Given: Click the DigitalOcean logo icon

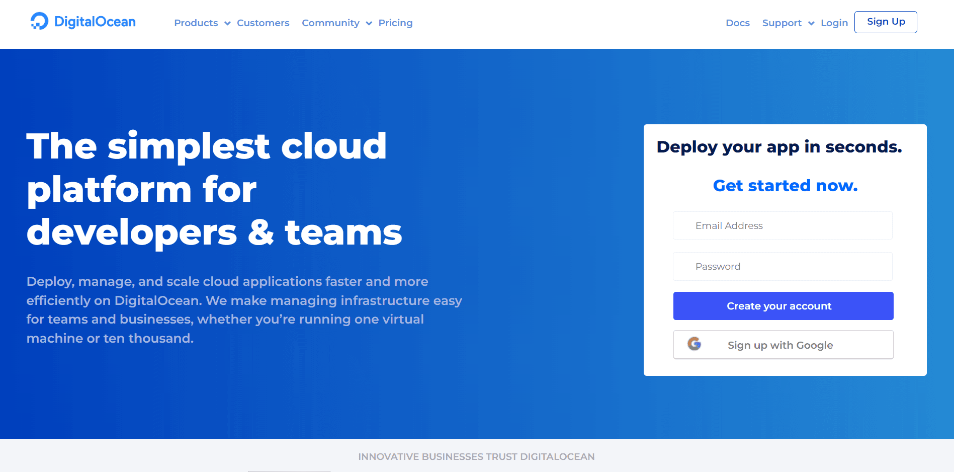Looking at the screenshot, I should [x=39, y=21].
